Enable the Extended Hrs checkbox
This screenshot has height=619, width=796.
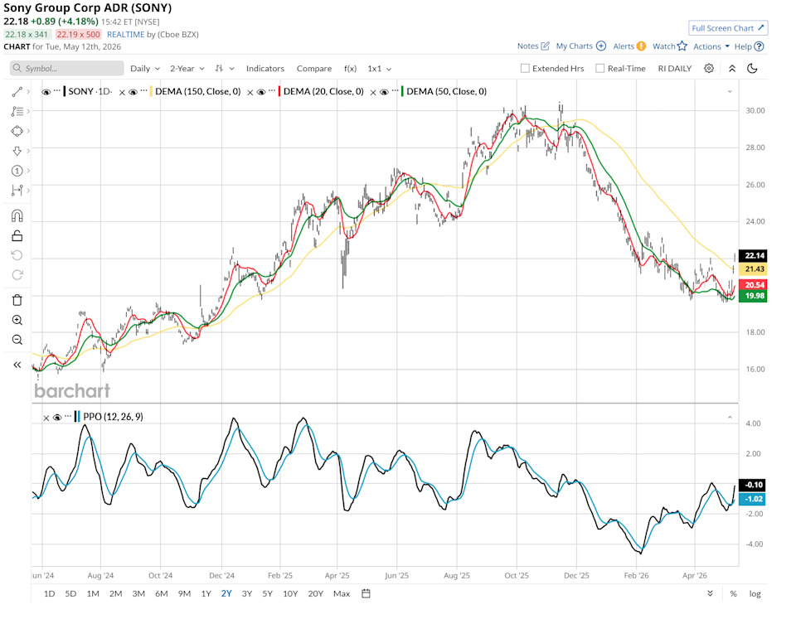coord(525,69)
